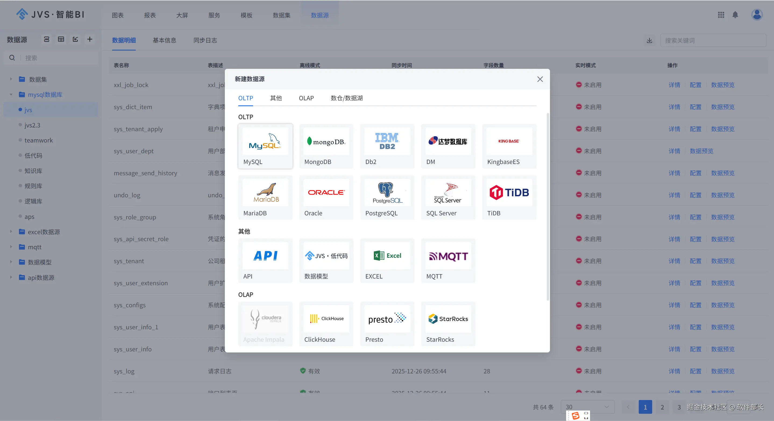Select the MQTT data source card
The height and width of the screenshot is (421, 774).
point(448,260)
